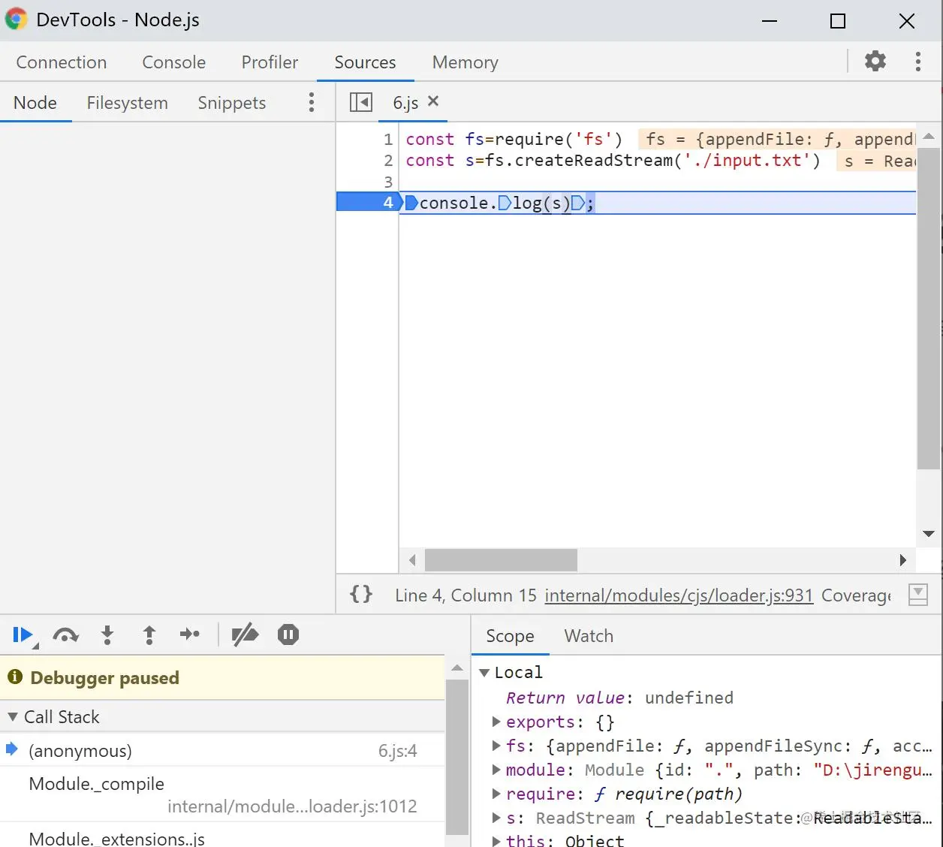
Task: Close the 6.js file tab
Action: pos(433,101)
